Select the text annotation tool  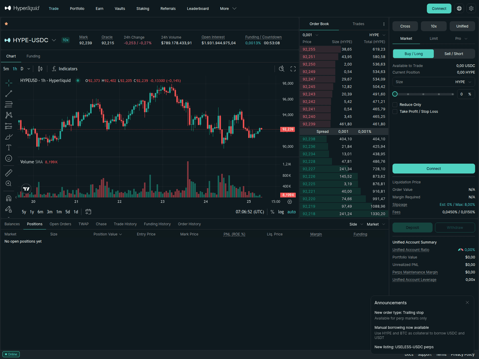click(x=8, y=148)
